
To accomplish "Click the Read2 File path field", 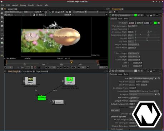I will [141, 79].
